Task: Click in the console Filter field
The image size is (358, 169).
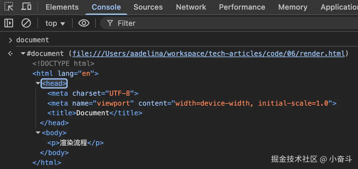Action: tap(218, 23)
